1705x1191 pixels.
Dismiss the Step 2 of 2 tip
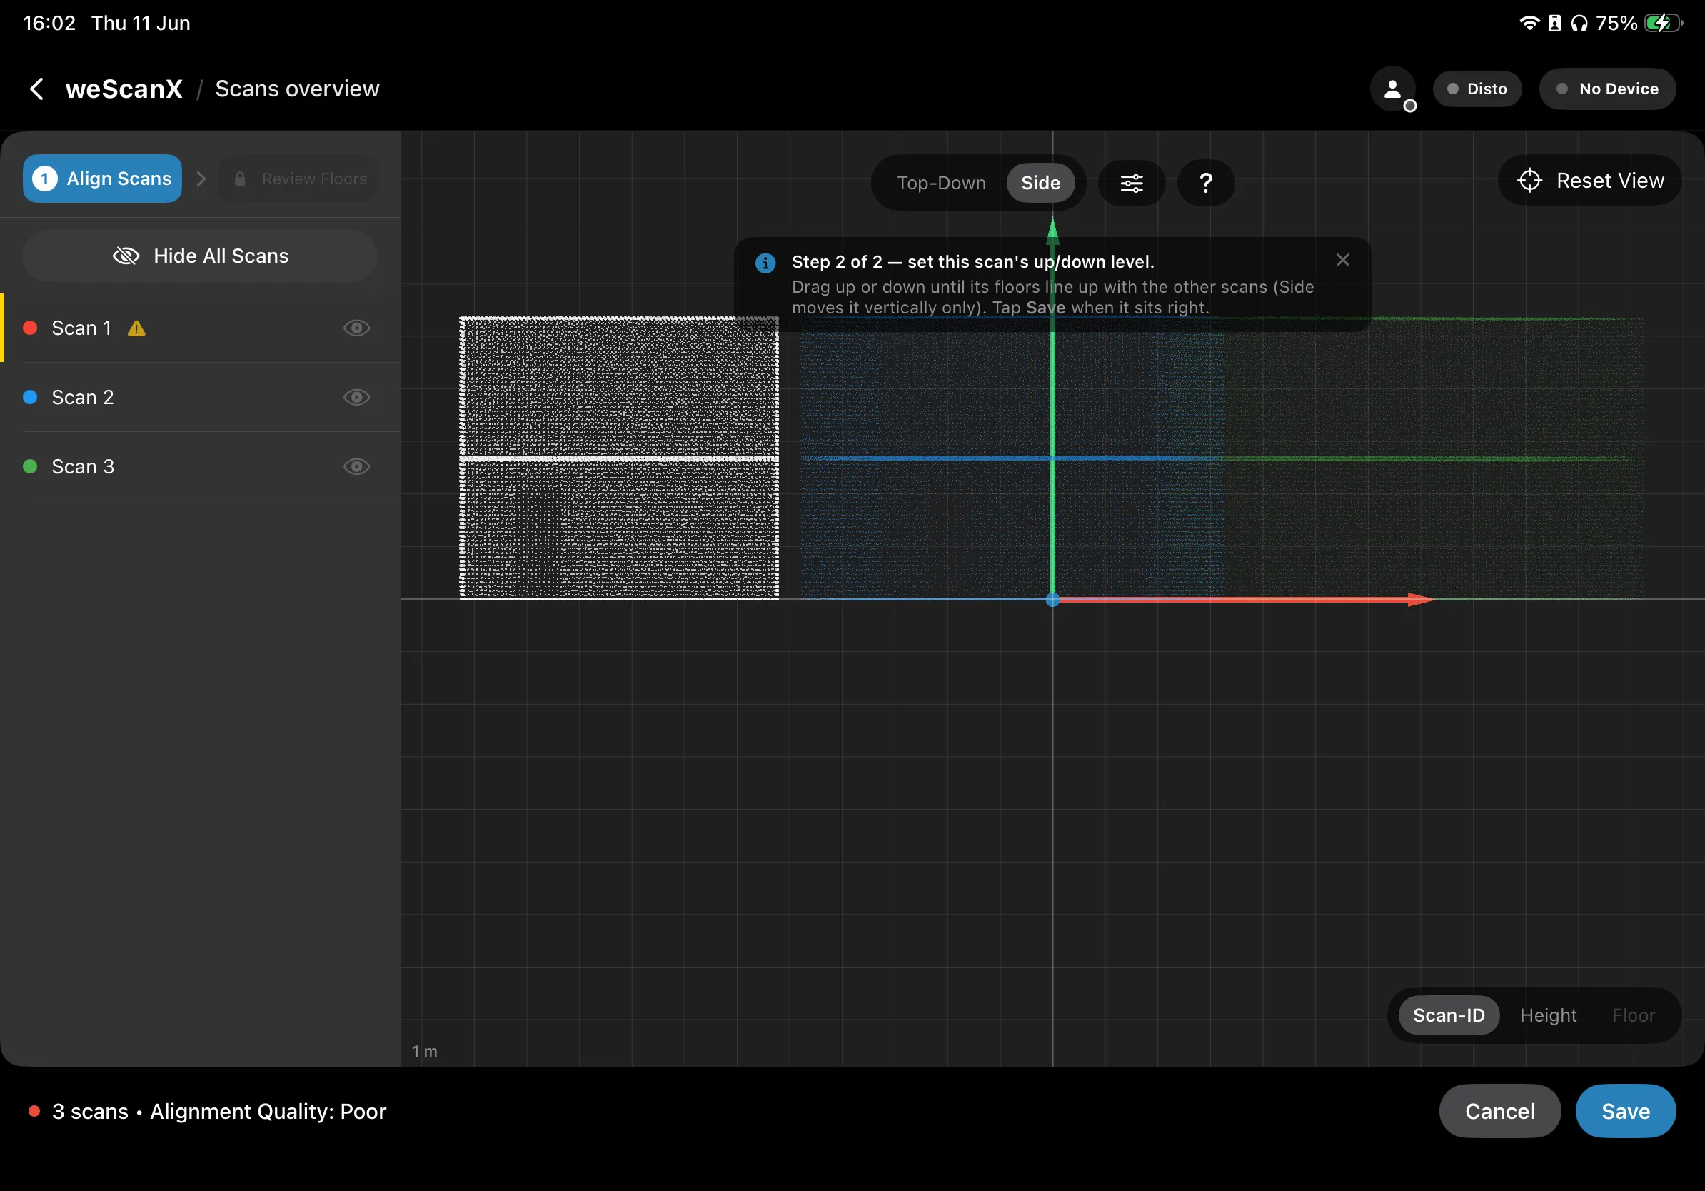(x=1342, y=260)
